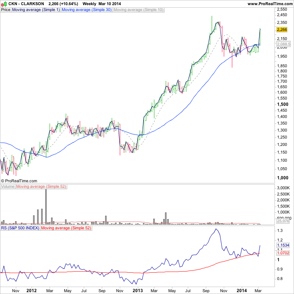Click the 25,976 volume value tag
The height and width of the screenshot is (294, 294).
pos(283,221)
